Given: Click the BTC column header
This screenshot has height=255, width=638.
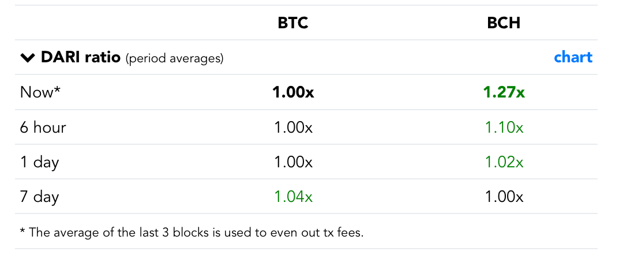Looking at the screenshot, I should tap(293, 22).
